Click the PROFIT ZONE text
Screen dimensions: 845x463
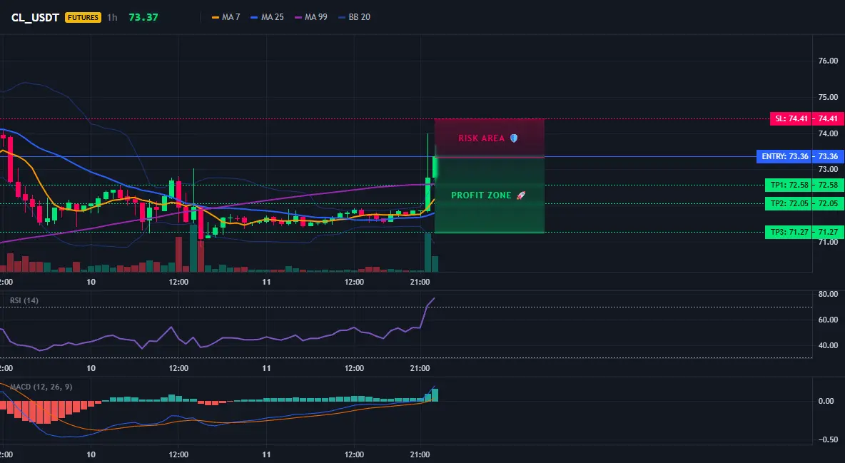tap(481, 195)
